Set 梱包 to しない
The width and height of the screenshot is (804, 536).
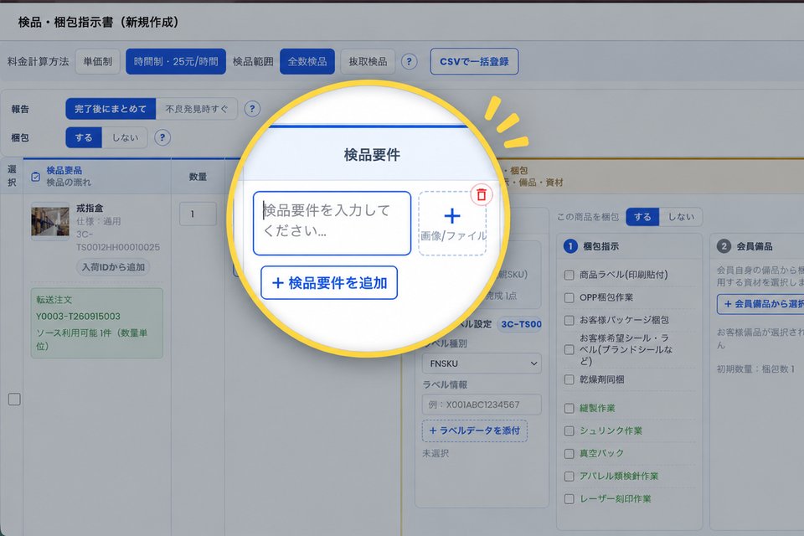pyautogui.click(x=125, y=137)
